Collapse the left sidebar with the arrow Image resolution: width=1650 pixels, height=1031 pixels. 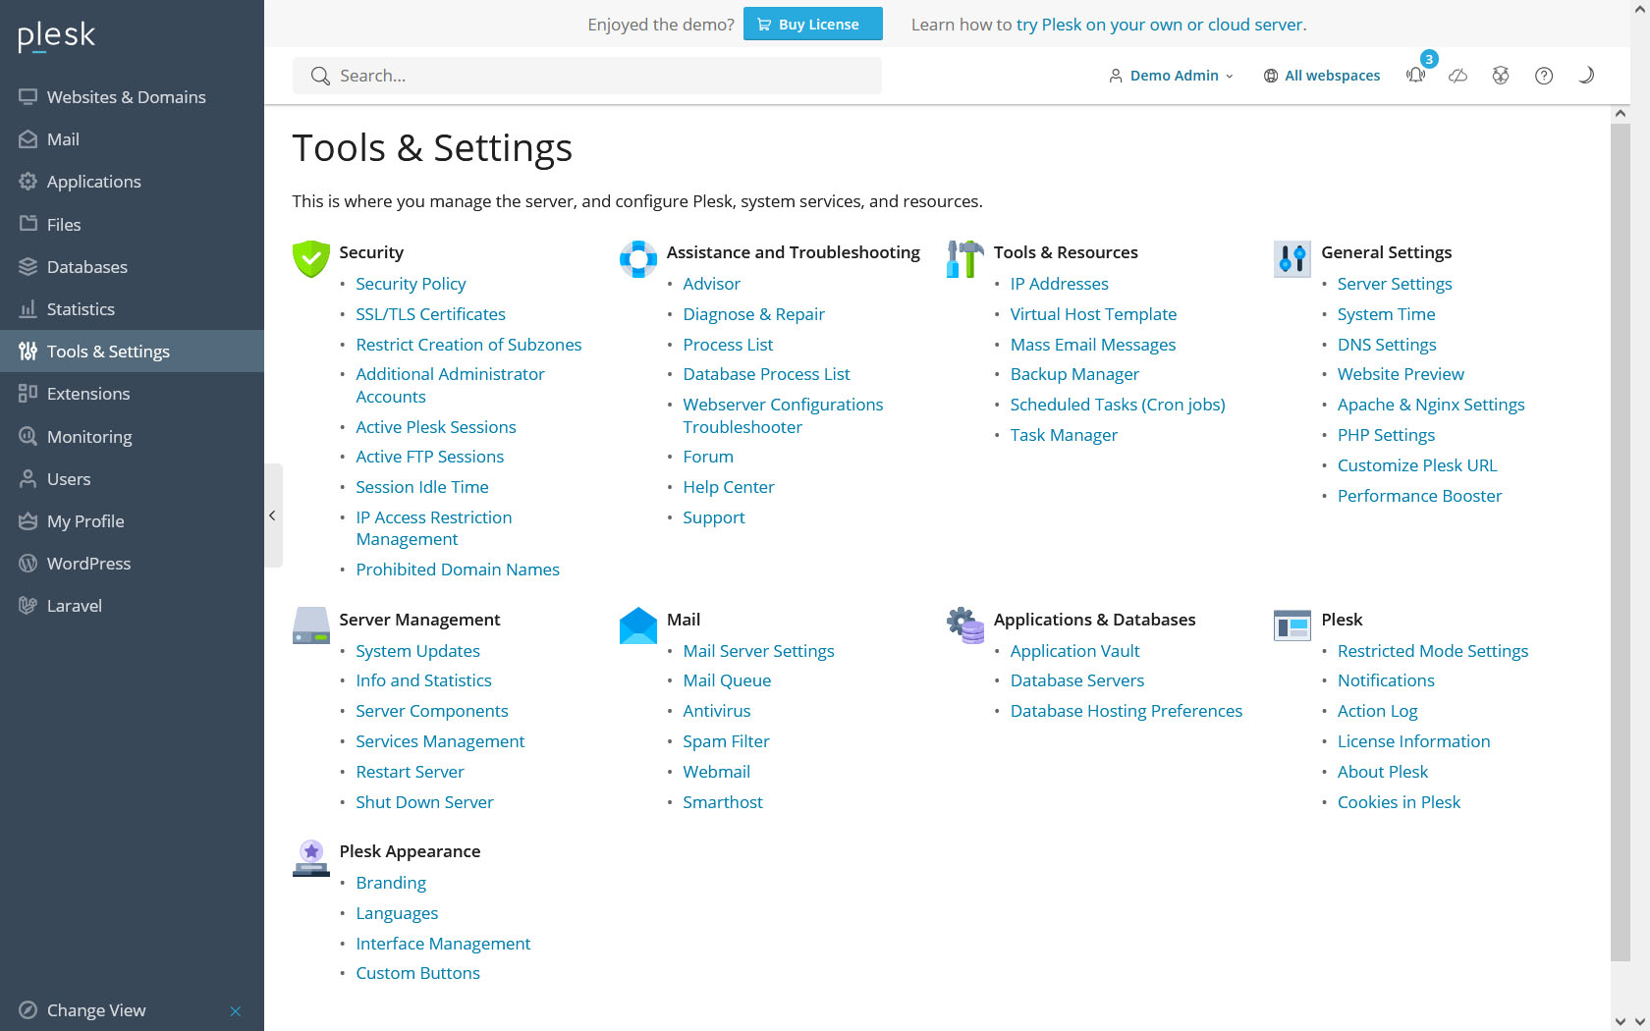point(273,515)
